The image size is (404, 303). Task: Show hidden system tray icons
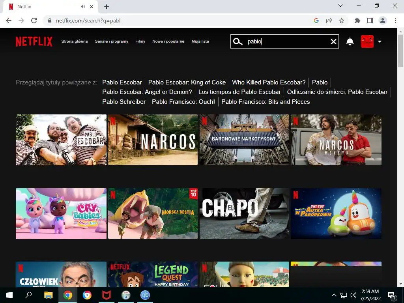334,295
